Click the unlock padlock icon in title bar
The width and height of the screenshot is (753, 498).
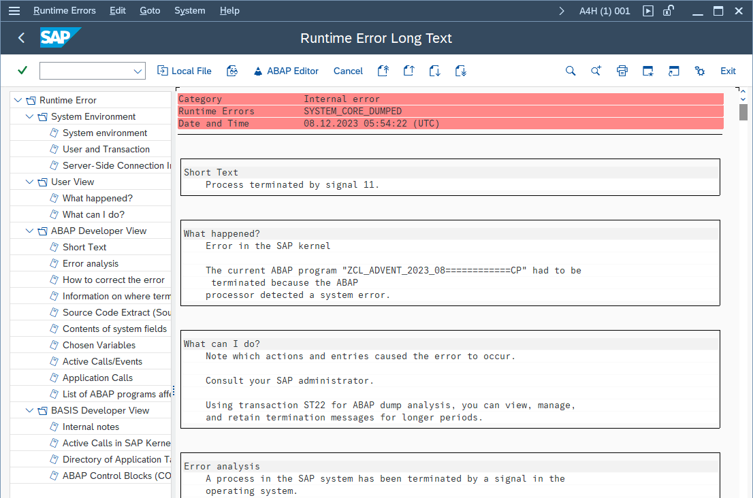[x=668, y=11]
